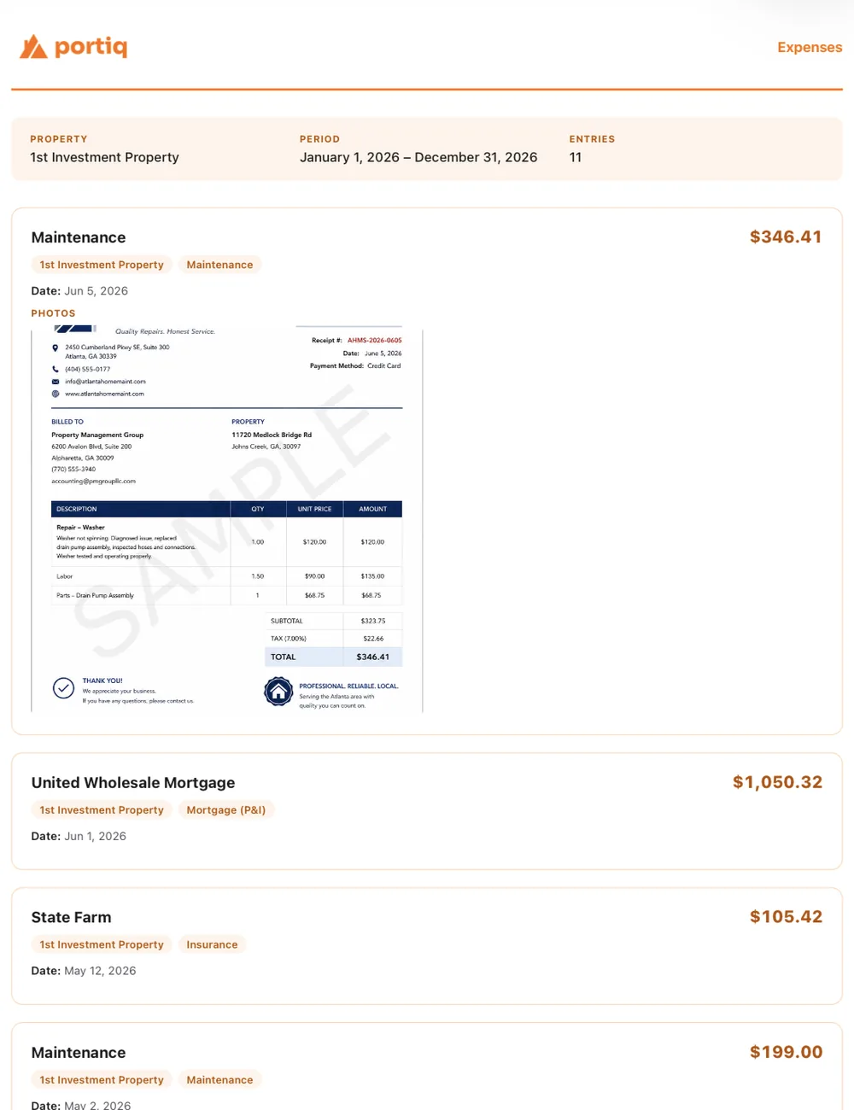Click the Date: May 12, 2026 text
The width and height of the screenshot is (854, 1110).
[x=84, y=971]
